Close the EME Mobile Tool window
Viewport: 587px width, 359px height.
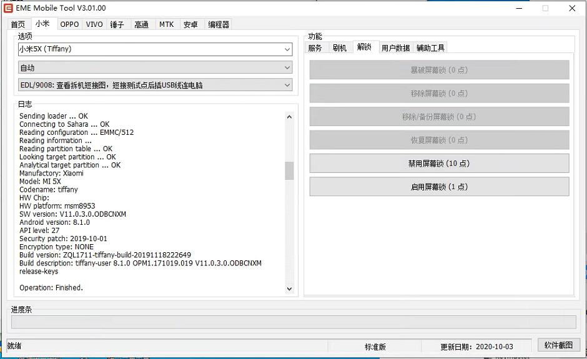coord(572,8)
